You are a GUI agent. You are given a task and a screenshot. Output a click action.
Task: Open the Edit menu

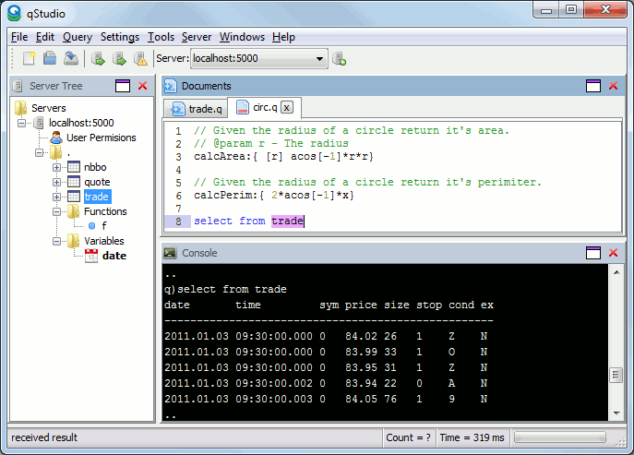click(45, 37)
